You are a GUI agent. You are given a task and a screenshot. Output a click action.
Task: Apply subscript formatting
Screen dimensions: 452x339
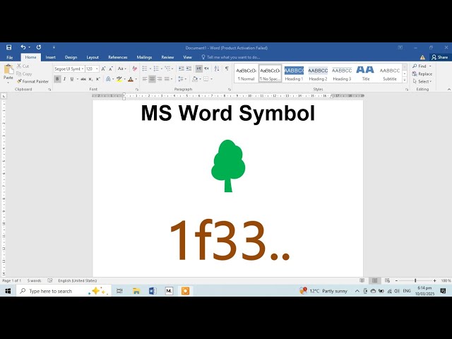pyautogui.click(x=90, y=79)
